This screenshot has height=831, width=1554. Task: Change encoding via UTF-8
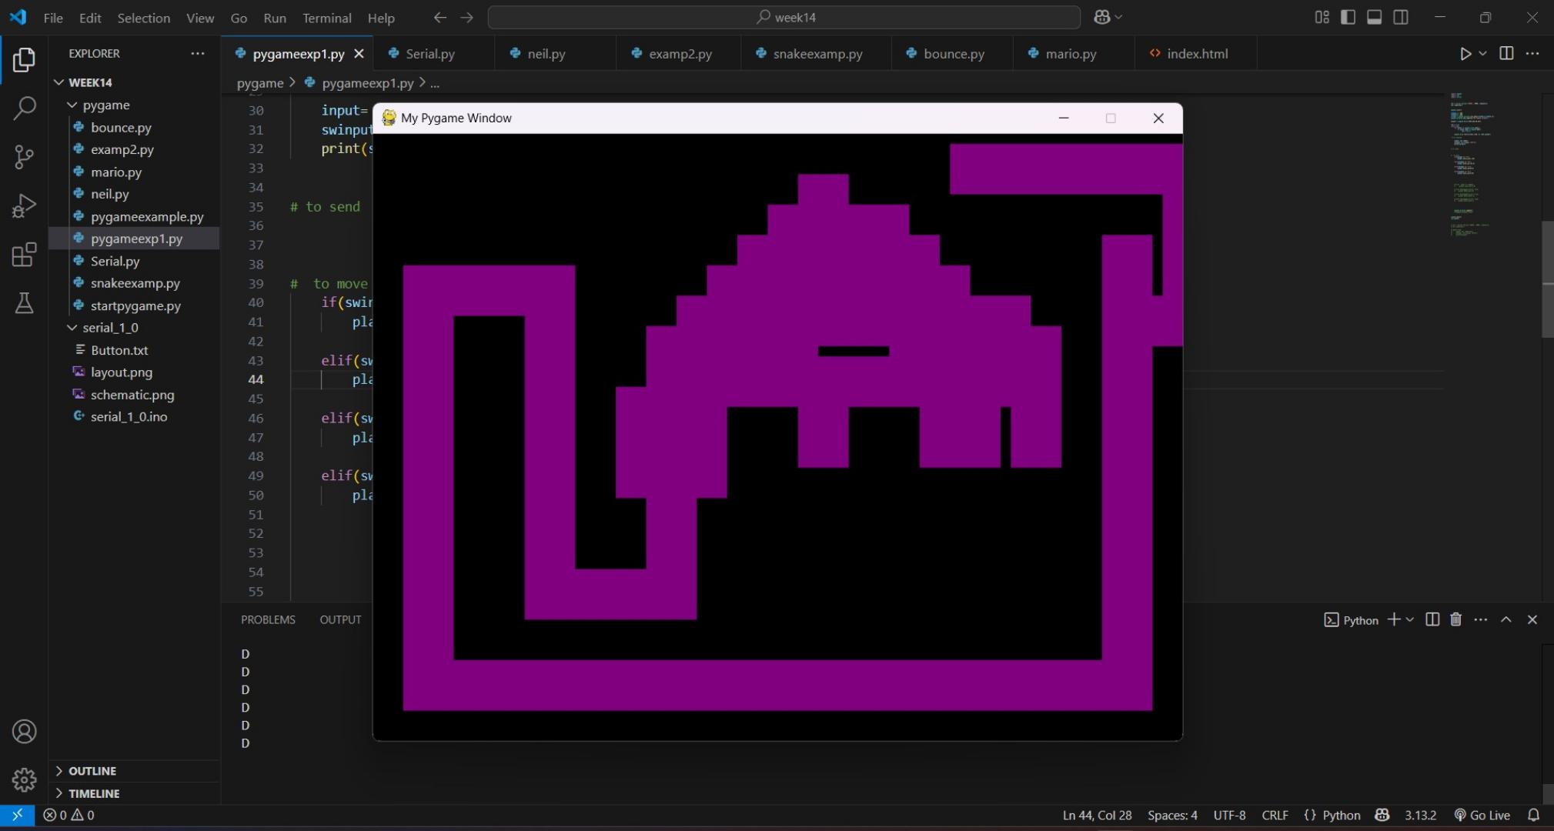point(1229,815)
